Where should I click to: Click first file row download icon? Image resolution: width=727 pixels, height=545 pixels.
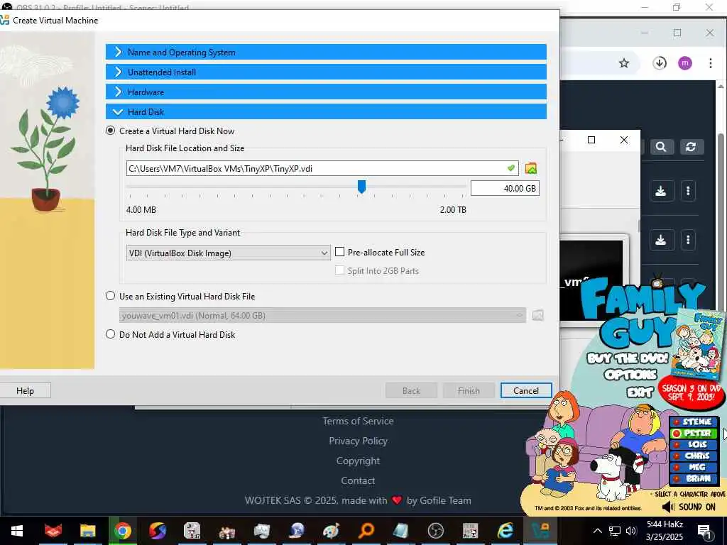point(661,190)
